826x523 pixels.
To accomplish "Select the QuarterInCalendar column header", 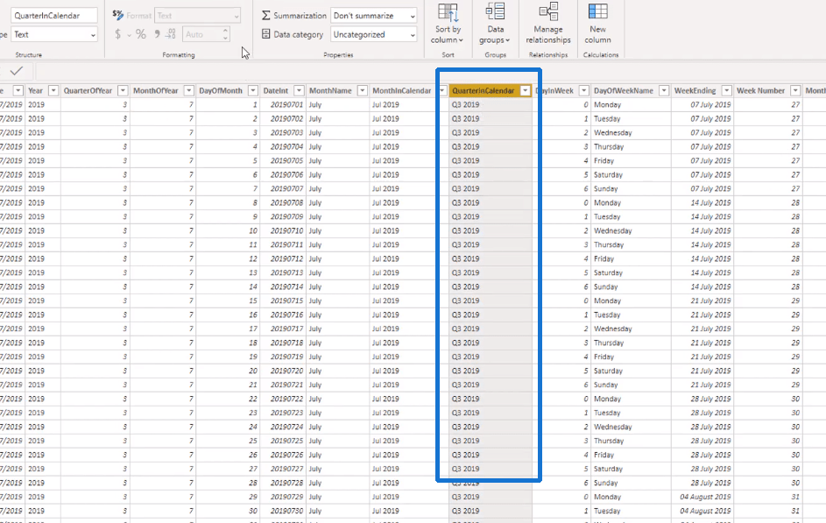I will tap(483, 90).
